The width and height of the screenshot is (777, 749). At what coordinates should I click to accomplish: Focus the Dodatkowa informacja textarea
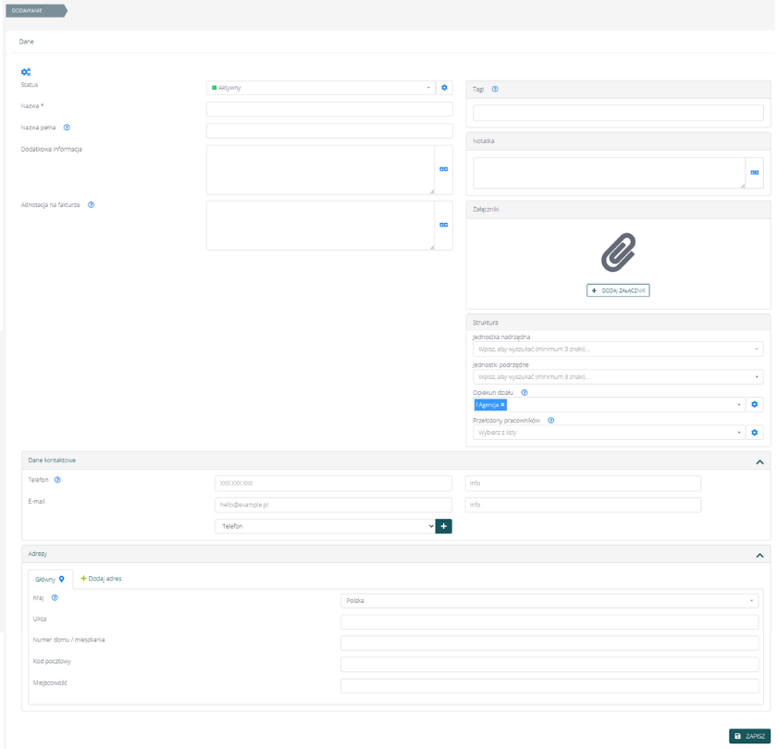tap(321, 169)
